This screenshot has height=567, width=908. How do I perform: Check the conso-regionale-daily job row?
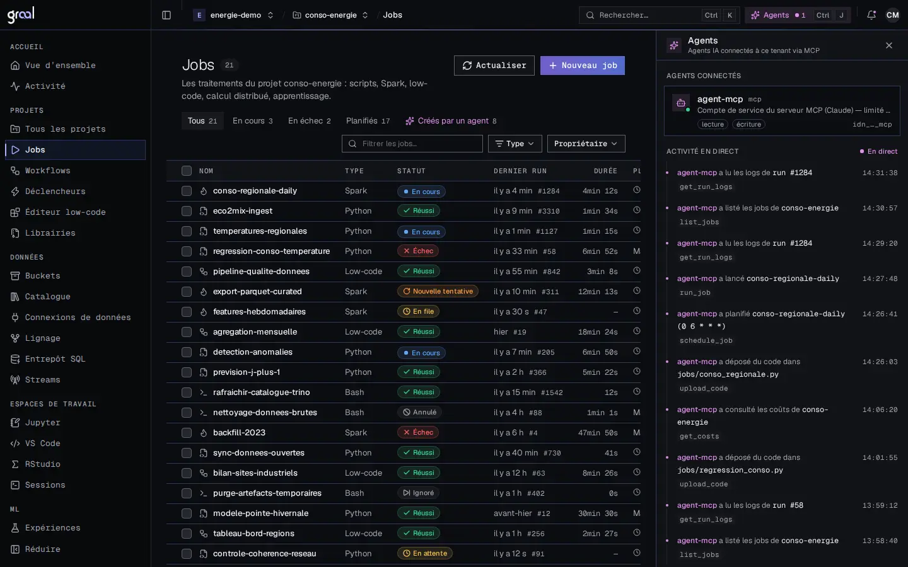(x=187, y=191)
